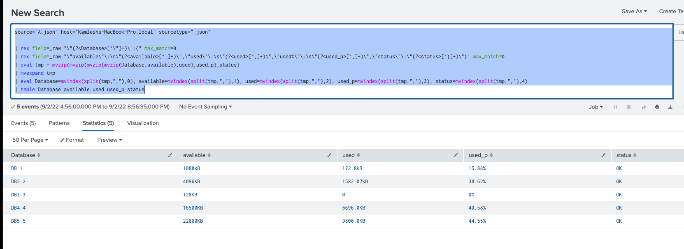Image resolution: width=684 pixels, height=249 pixels.
Task: Click the available column format pencil icon
Action: 329,155
